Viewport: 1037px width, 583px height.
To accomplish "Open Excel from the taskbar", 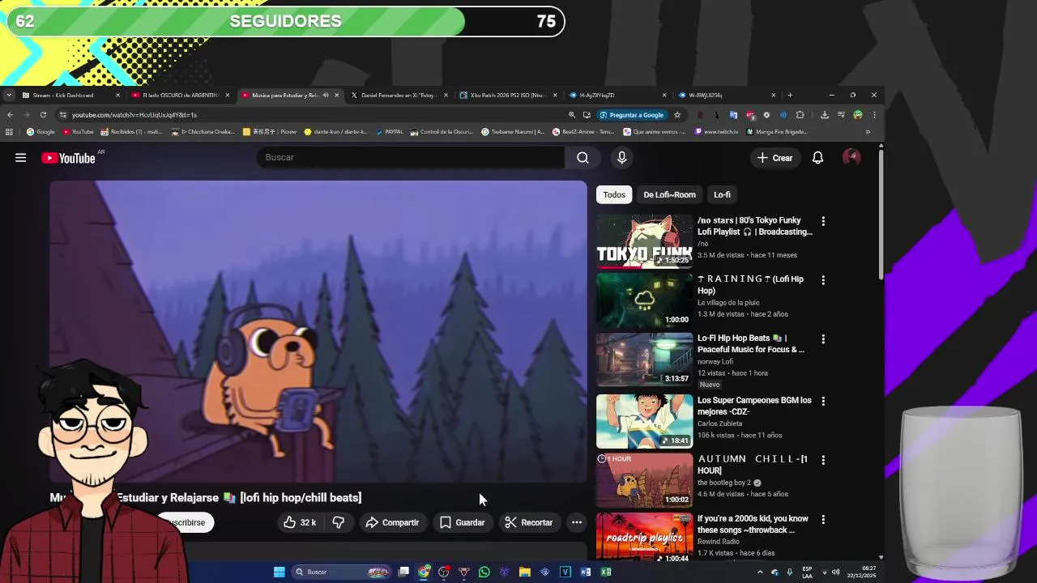I will click(x=606, y=572).
